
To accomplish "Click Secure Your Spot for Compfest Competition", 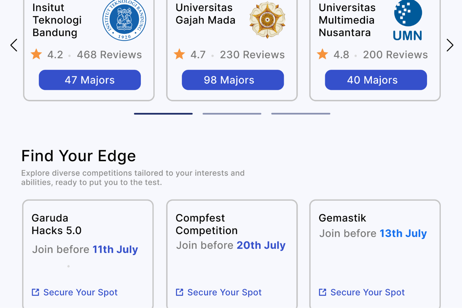I will tap(224, 292).
